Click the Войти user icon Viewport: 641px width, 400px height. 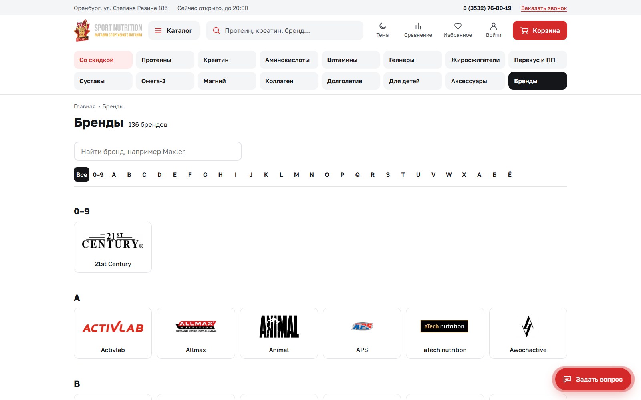tap(494, 30)
